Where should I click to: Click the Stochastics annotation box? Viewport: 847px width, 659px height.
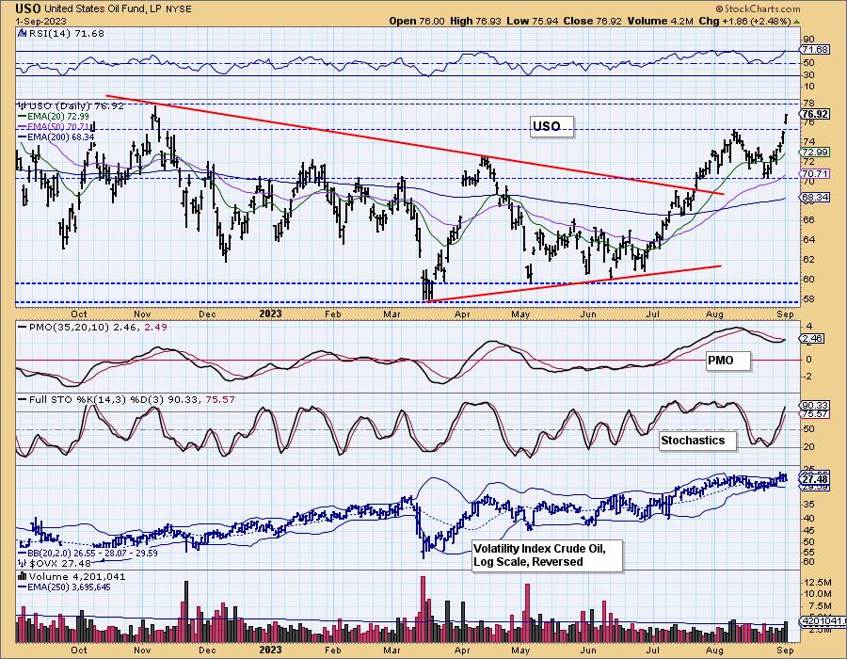pyautogui.click(x=698, y=441)
